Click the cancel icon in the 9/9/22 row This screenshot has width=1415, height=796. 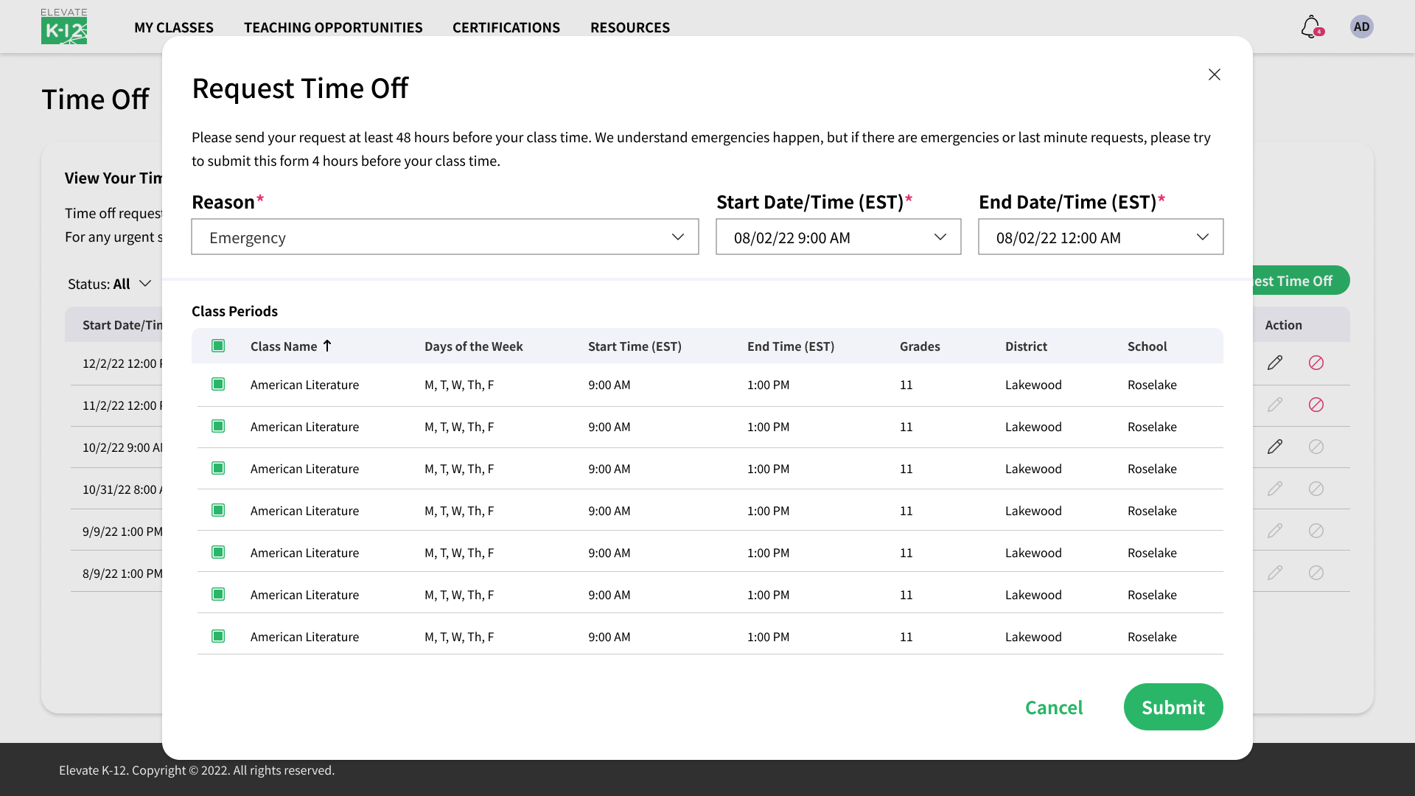pos(1316,531)
